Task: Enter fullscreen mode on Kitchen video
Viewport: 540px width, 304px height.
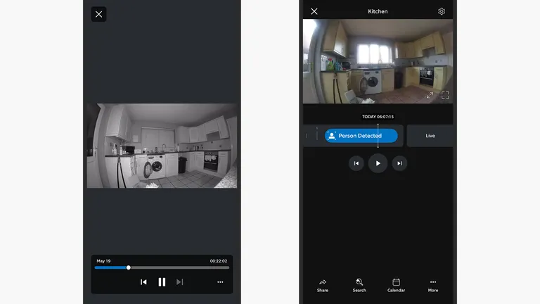Action: (445, 95)
